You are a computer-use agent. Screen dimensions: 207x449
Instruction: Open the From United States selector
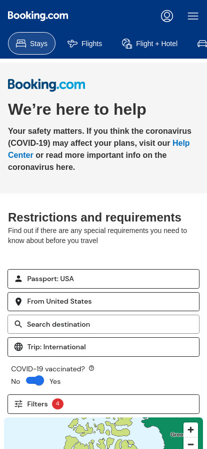tap(103, 302)
